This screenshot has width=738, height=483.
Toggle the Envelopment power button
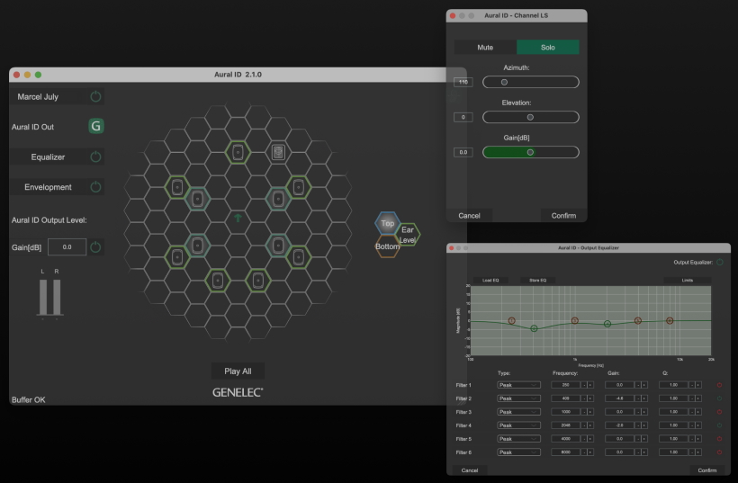95,187
